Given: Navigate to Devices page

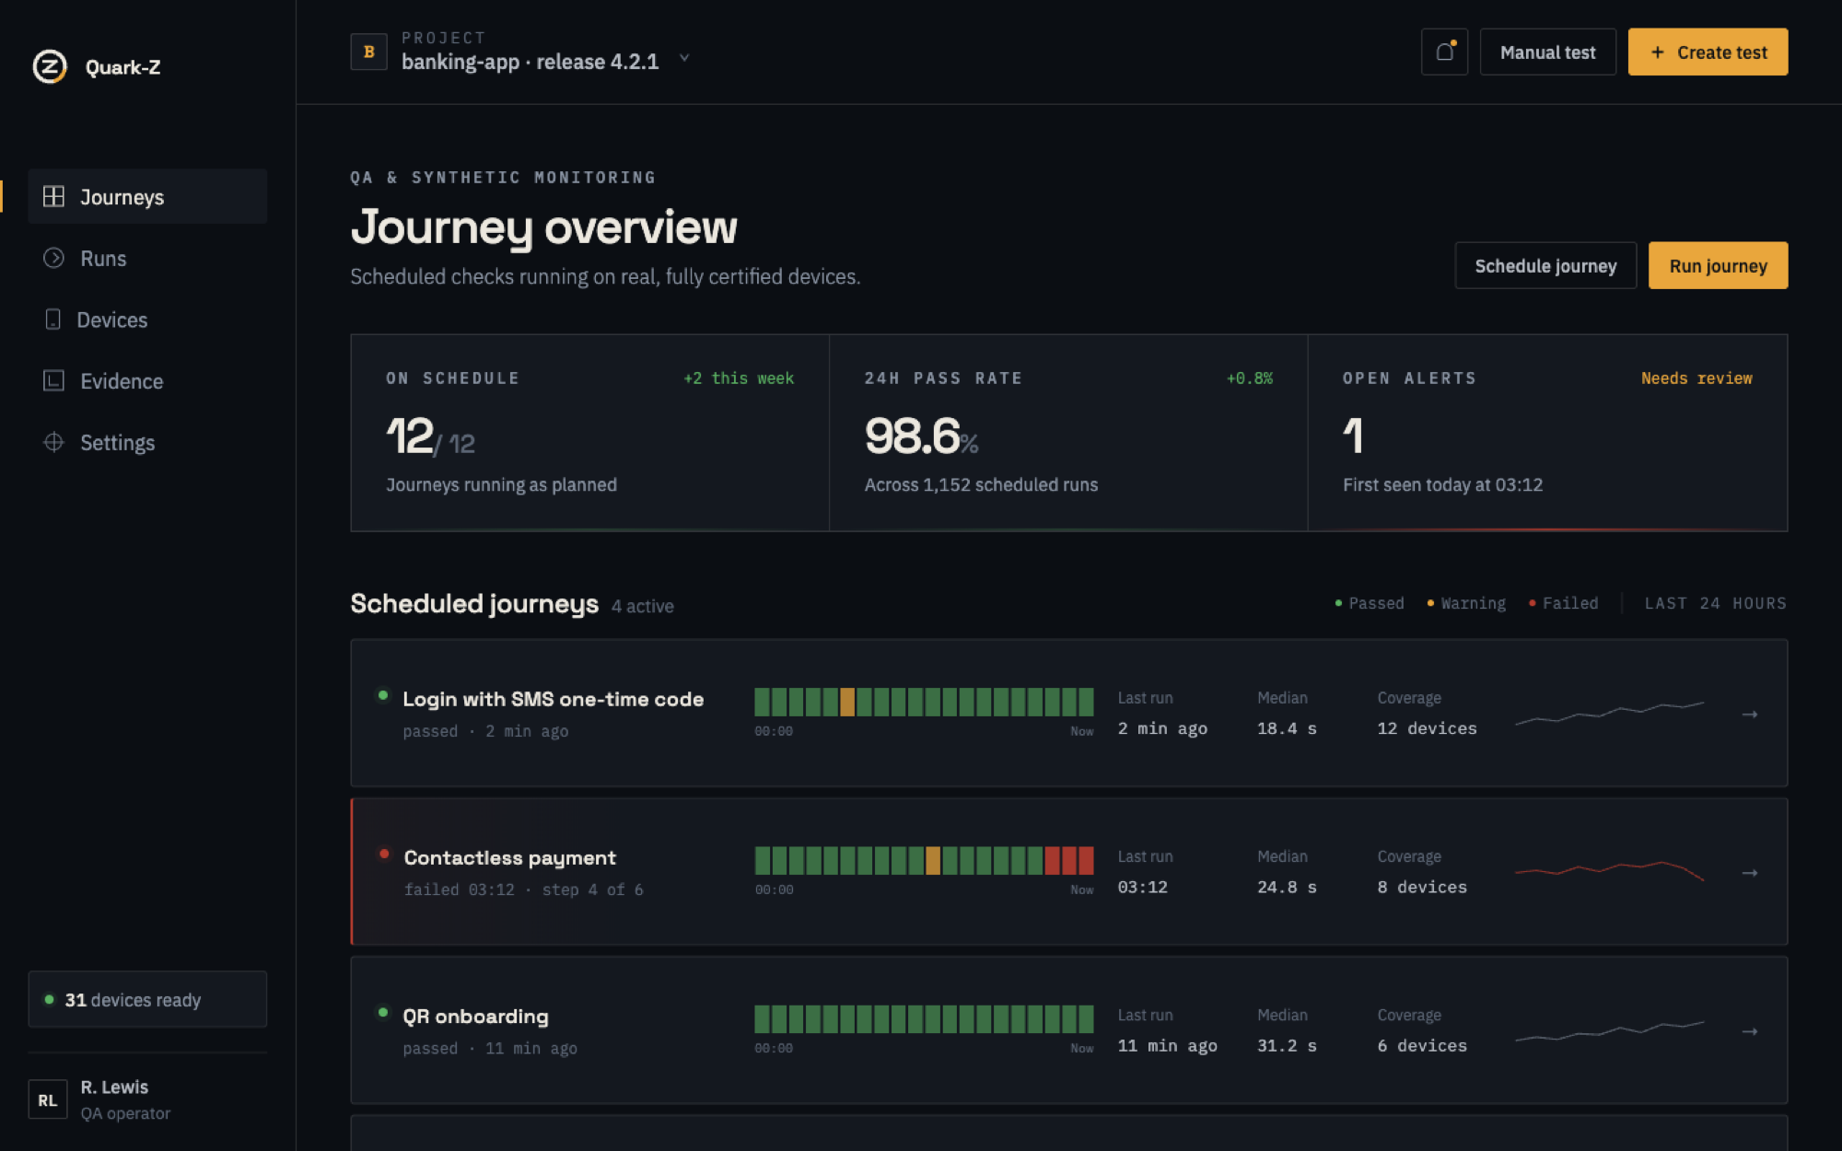Looking at the screenshot, I should [x=147, y=320].
